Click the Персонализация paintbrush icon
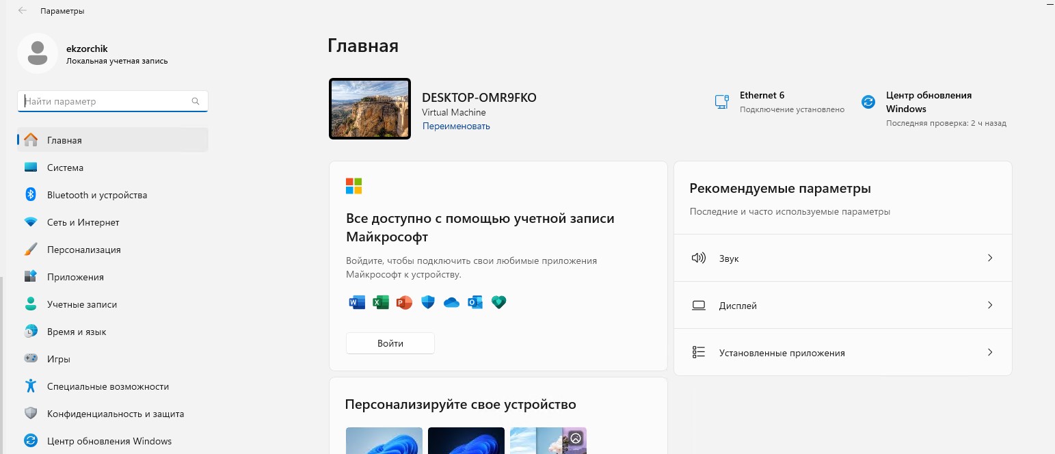 click(x=30, y=250)
